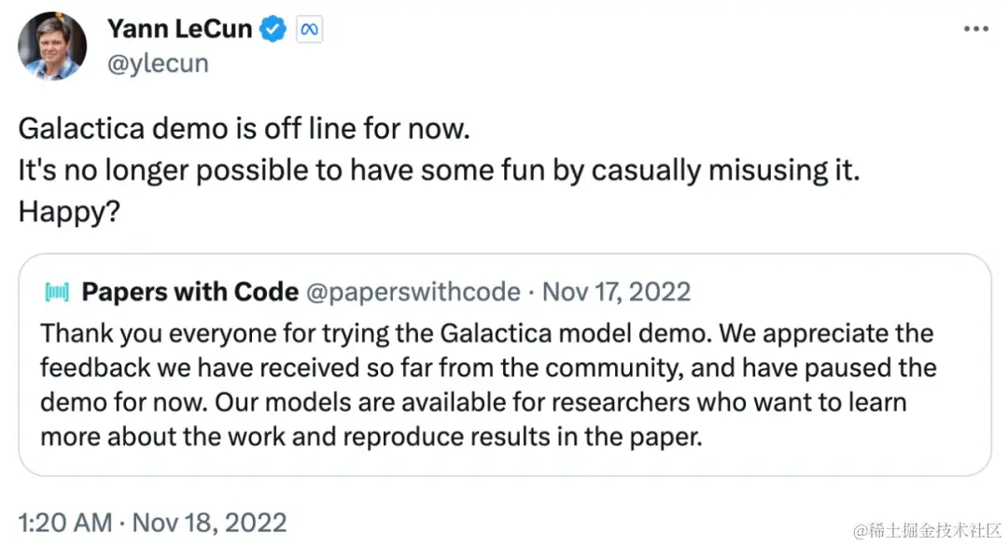Open the tweet's three-dot more options menu
This screenshot has width=1008, height=546.
pyautogui.click(x=975, y=30)
